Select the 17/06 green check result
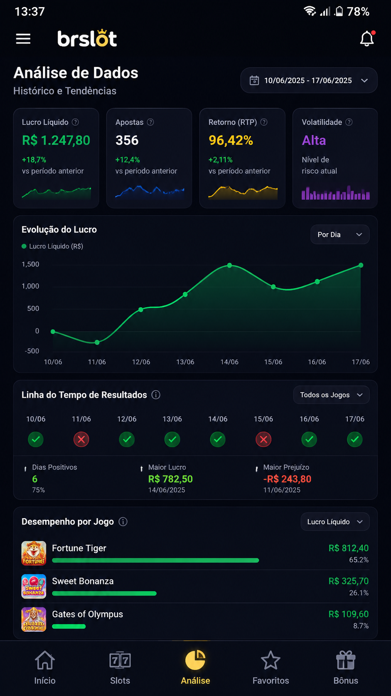 pos(354,439)
